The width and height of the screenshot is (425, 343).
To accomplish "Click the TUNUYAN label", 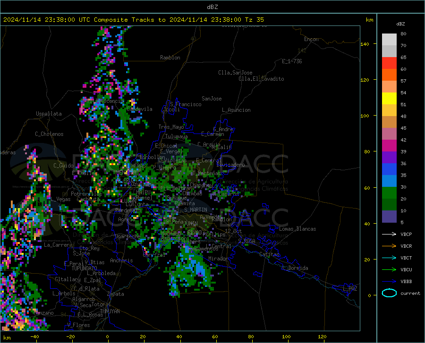I will (x=110, y=311).
